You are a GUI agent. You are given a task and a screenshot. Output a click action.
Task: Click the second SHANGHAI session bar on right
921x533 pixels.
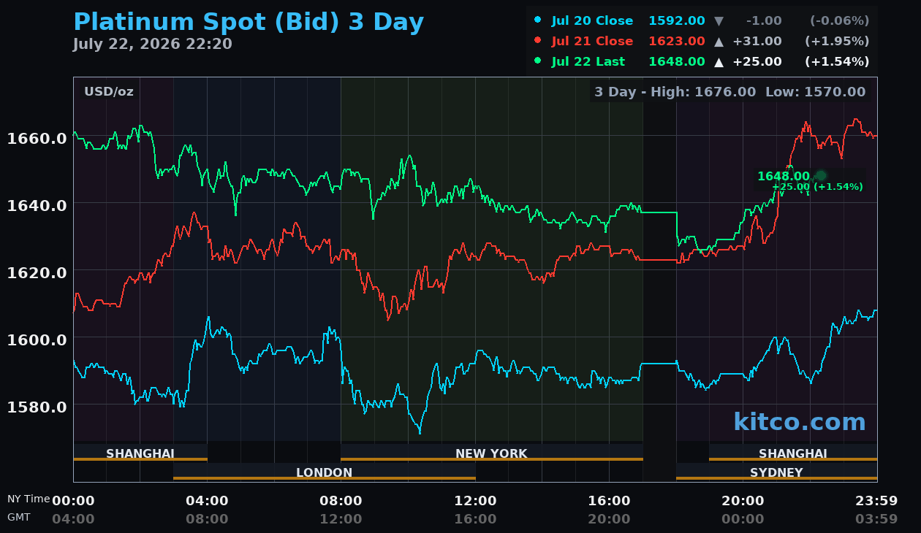[793, 453]
